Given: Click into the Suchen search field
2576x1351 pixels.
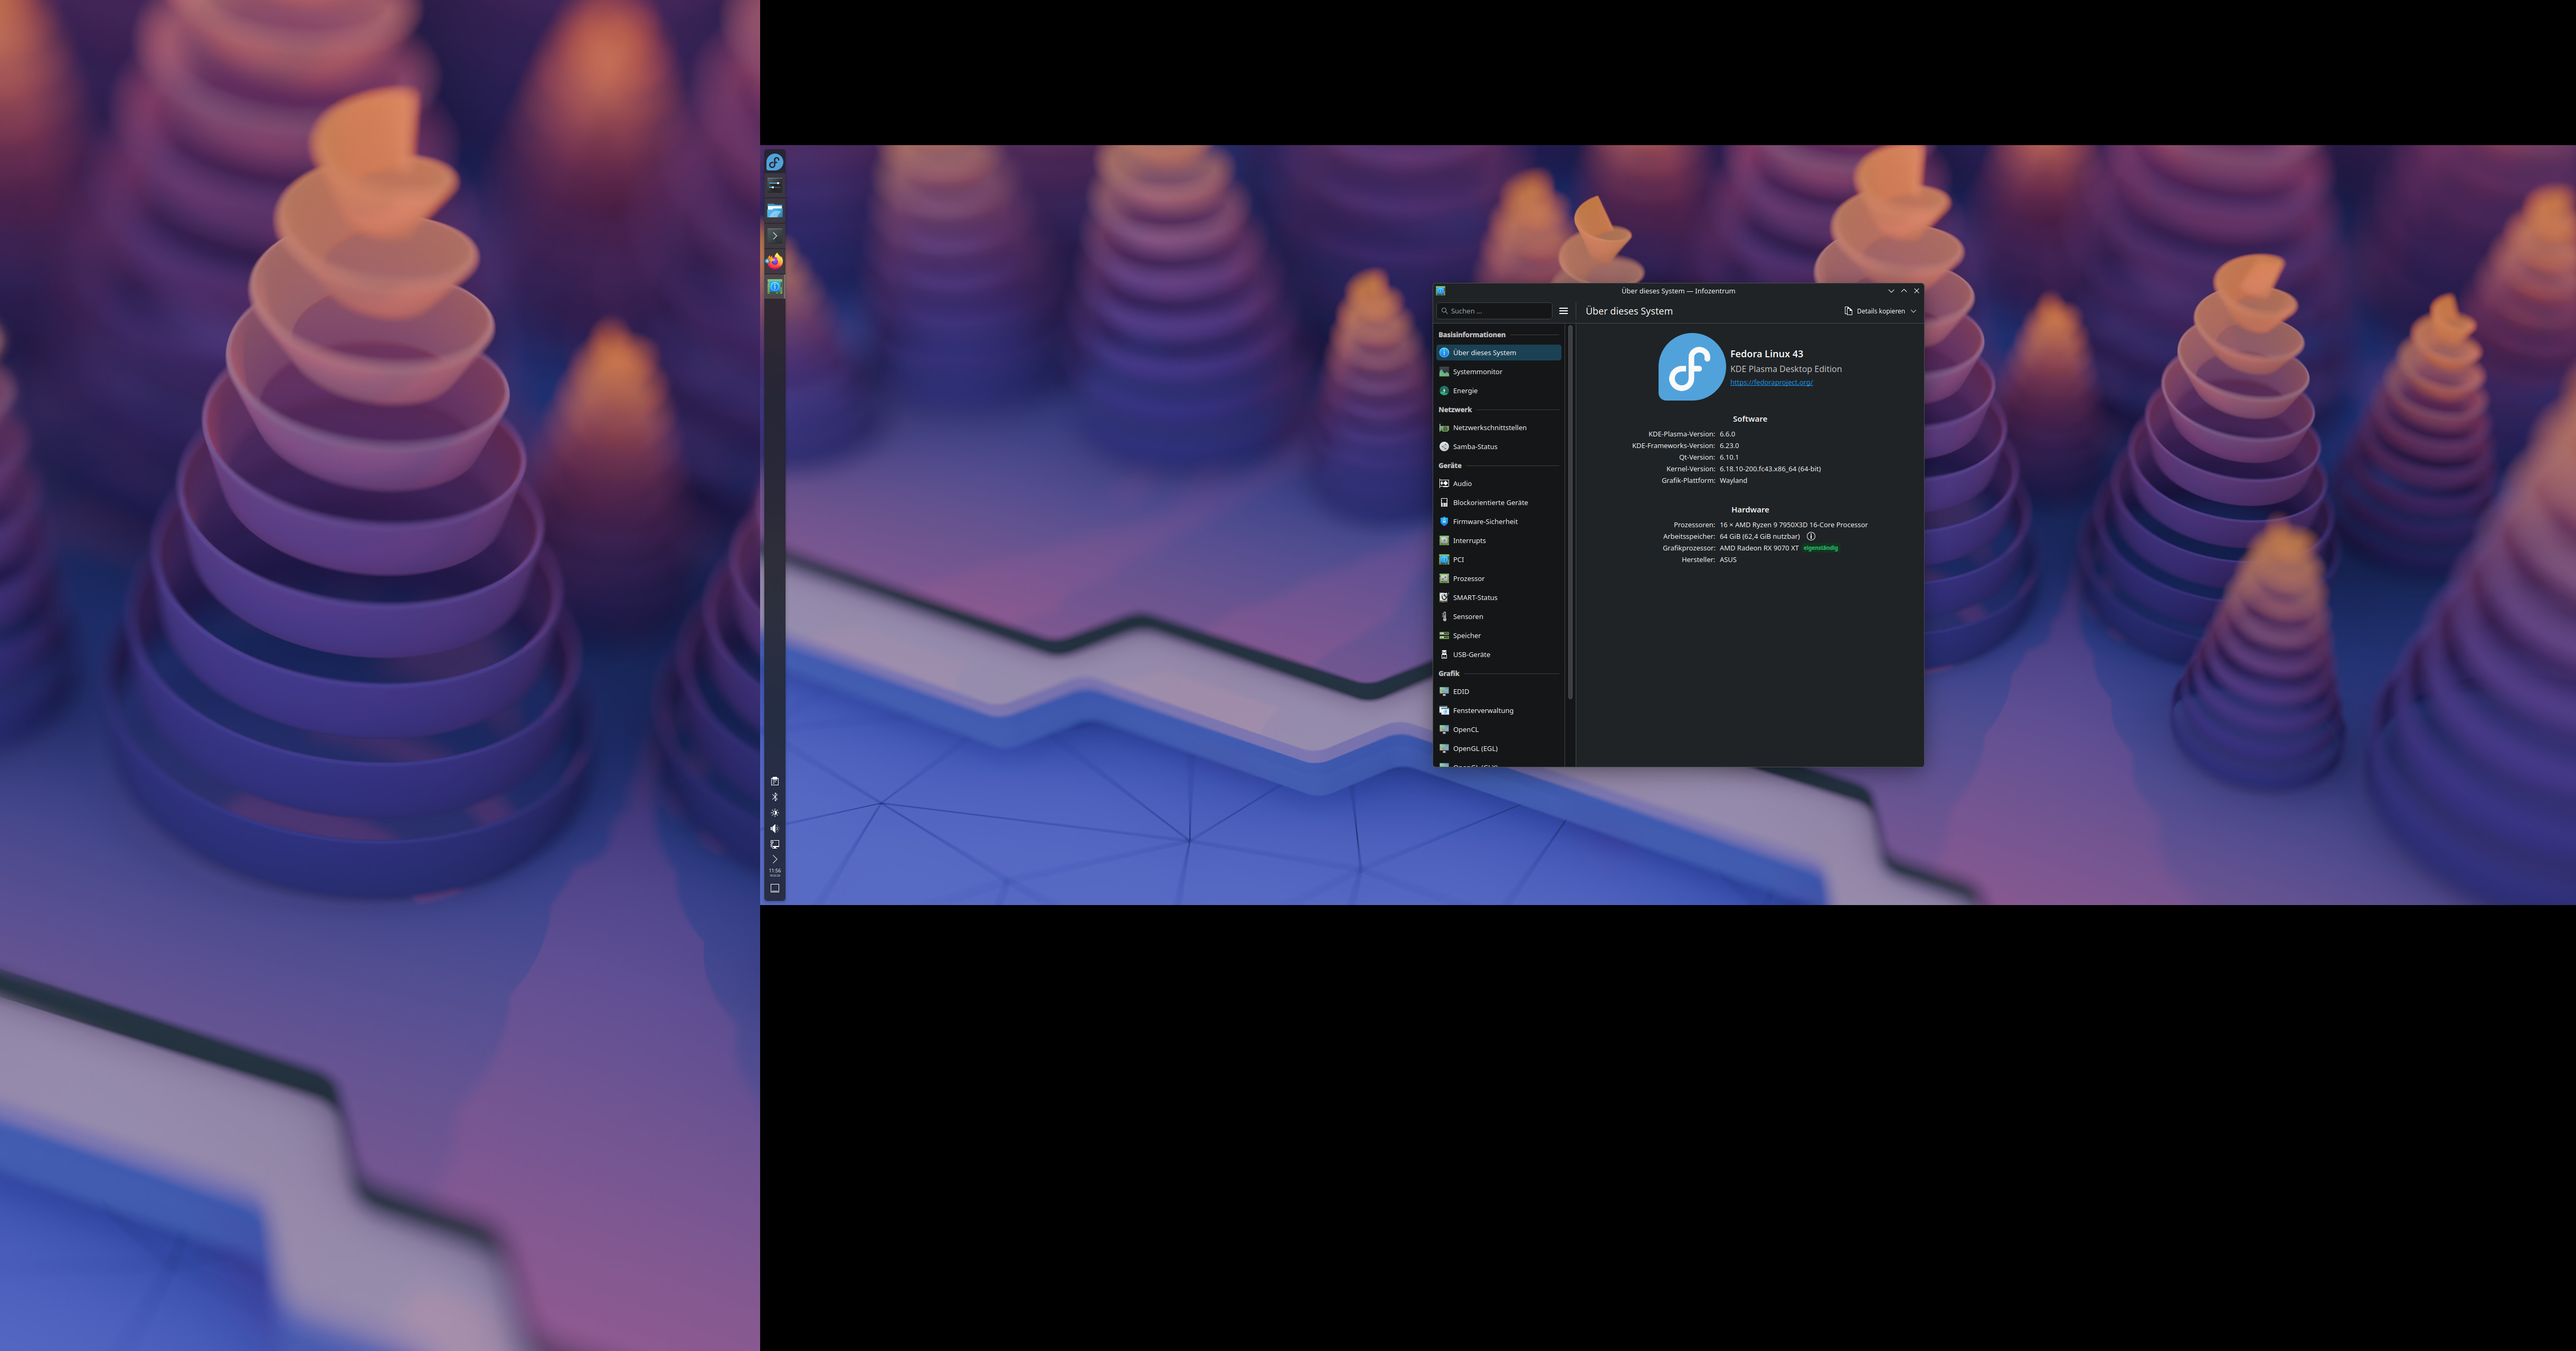Looking at the screenshot, I should (1498, 311).
